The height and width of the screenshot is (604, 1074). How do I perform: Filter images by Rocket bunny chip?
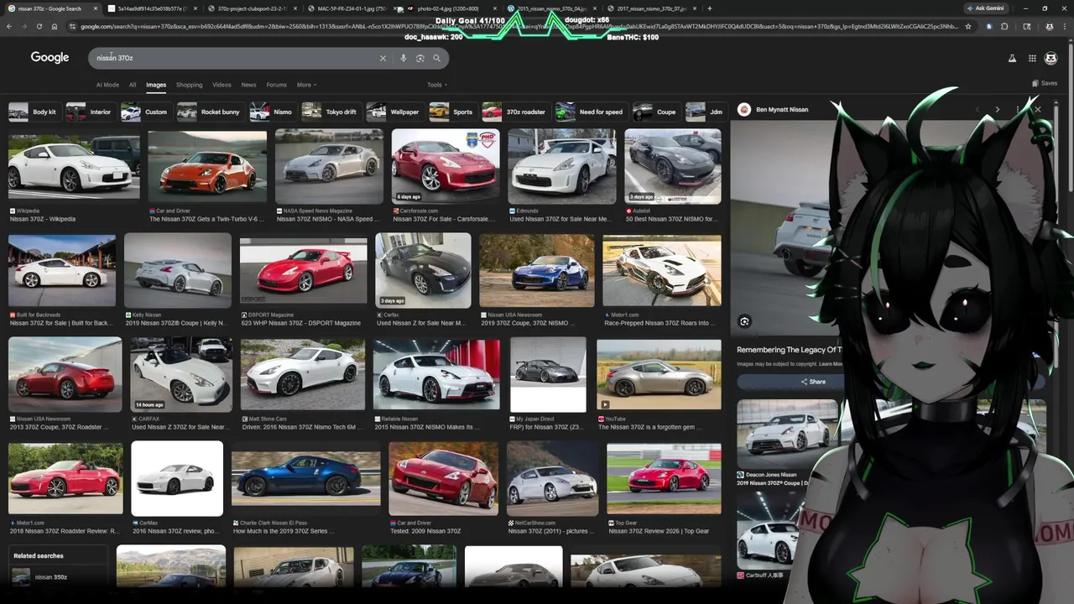click(x=210, y=112)
